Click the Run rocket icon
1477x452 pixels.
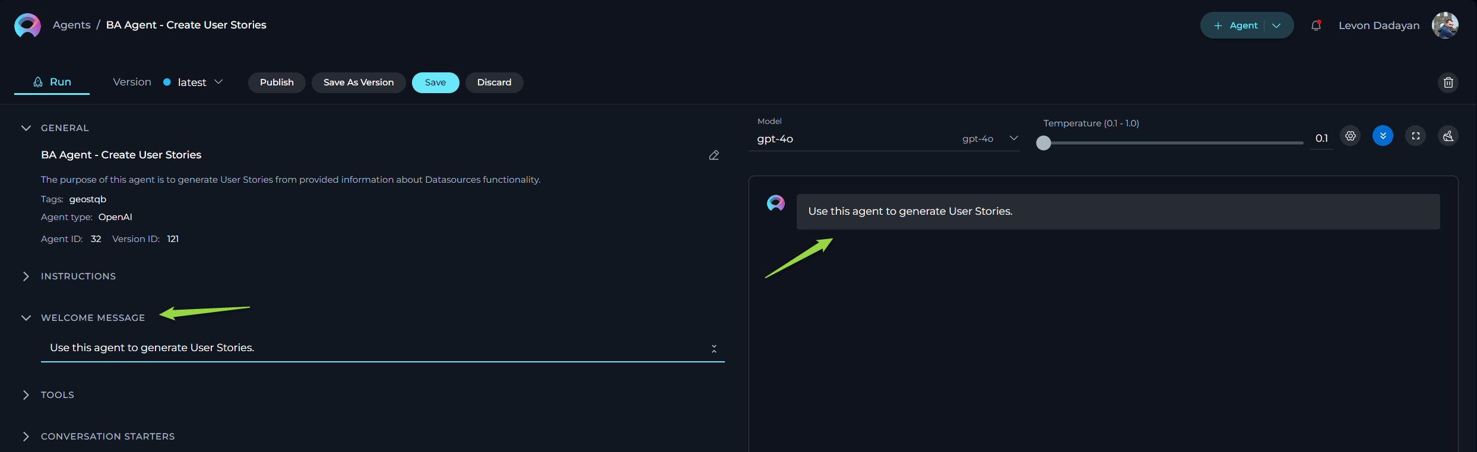pos(38,82)
